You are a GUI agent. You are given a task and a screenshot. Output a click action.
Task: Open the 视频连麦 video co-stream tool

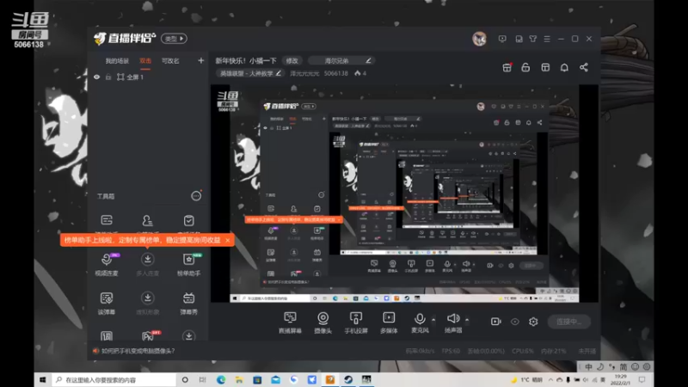tap(107, 264)
